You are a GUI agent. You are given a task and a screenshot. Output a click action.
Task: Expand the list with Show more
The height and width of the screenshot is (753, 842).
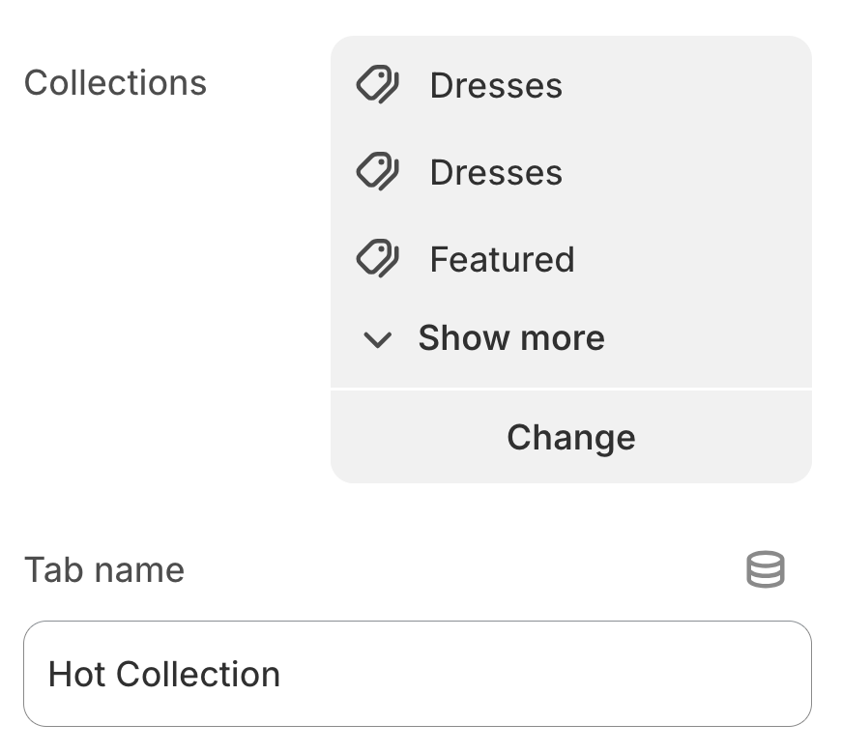click(x=510, y=338)
